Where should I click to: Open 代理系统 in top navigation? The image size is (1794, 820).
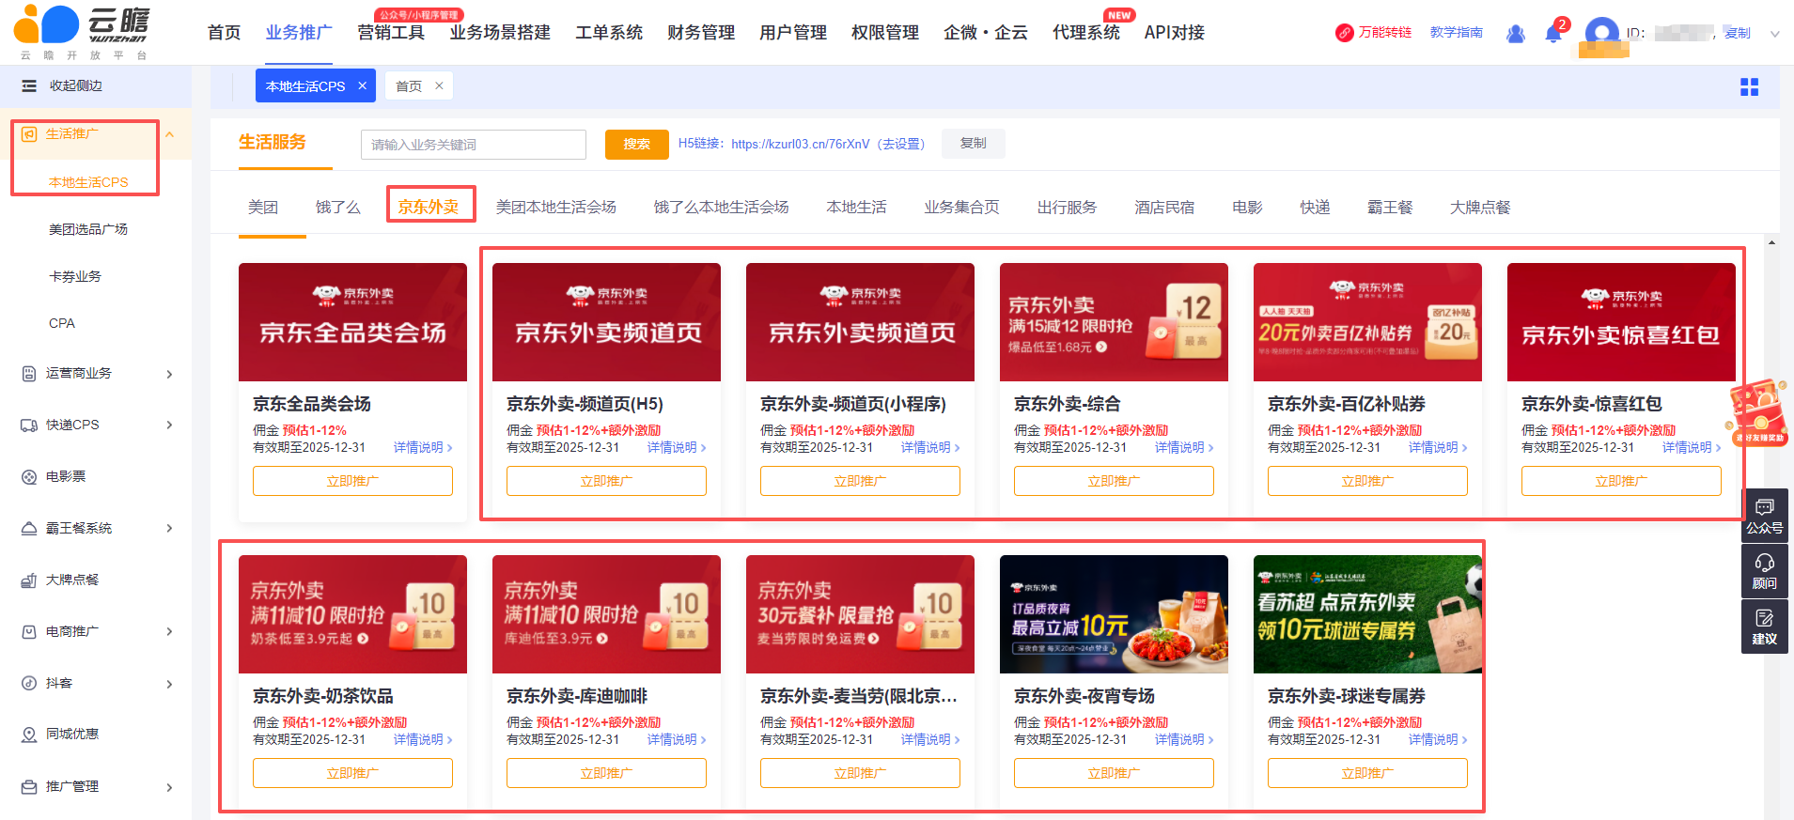[x=1086, y=33]
